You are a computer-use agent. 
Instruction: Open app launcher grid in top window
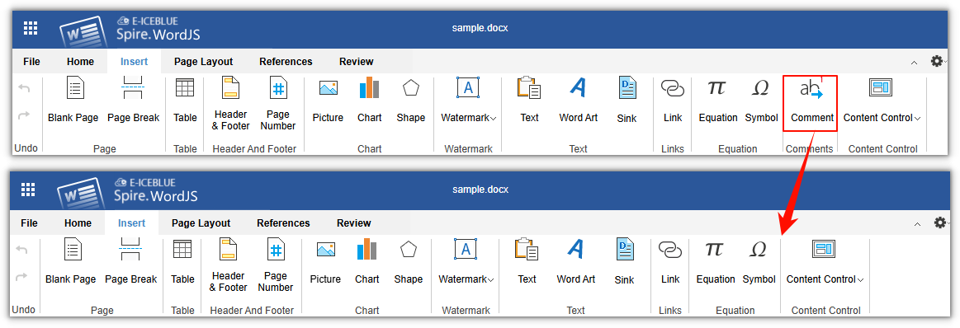pos(31,28)
